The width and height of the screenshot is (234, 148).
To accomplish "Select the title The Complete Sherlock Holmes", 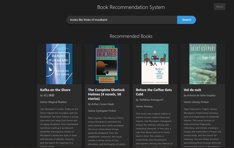I will 106,94.
